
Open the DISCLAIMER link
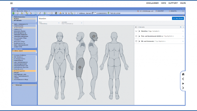152,3
